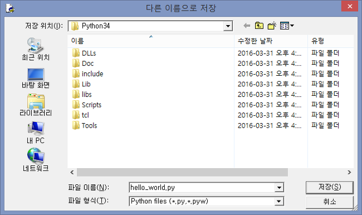Image resolution: width=362 pixels, height=215 pixels.
Task: Open 바탕 화면 (Desktop) shortcut
Action: pyautogui.click(x=36, y=79)
